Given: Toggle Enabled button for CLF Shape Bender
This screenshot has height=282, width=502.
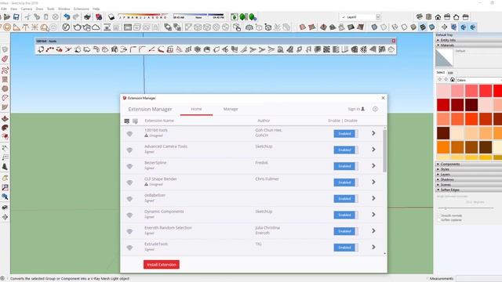Looking at the screenshot, I should pyautogui.click(x=346, y=183).
